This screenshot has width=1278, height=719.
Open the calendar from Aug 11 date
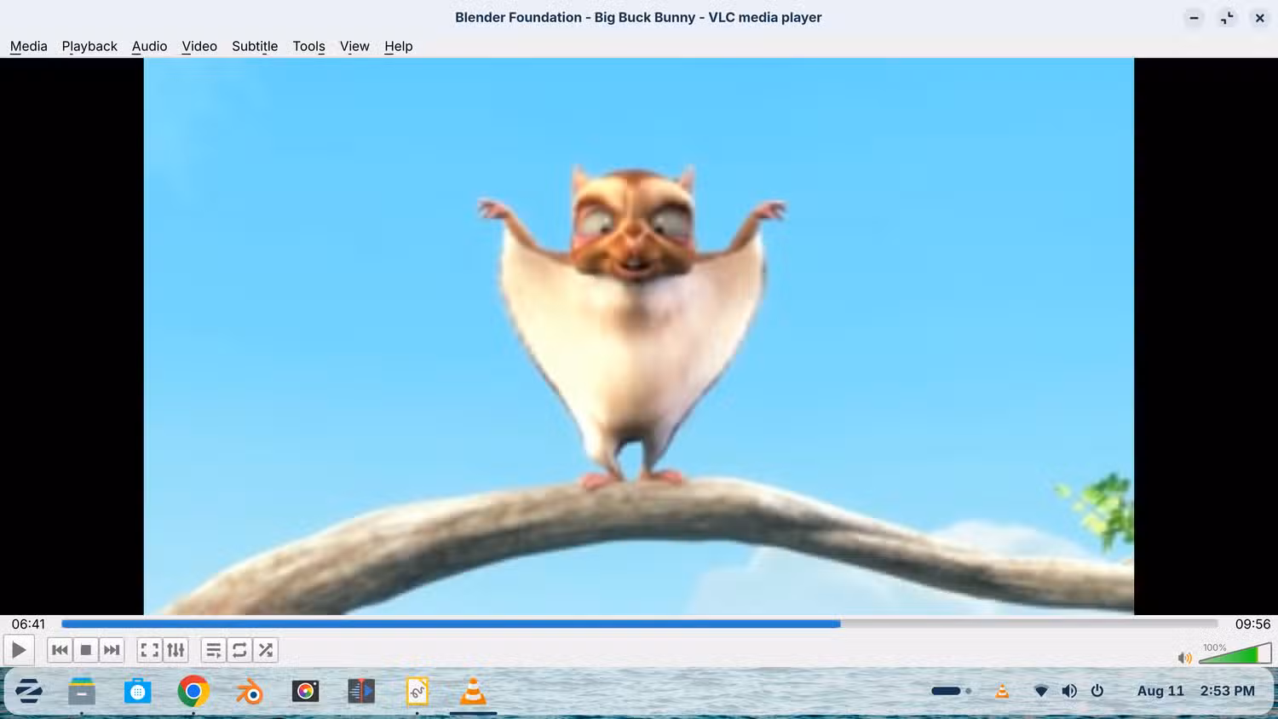(x=1160, y=691)
